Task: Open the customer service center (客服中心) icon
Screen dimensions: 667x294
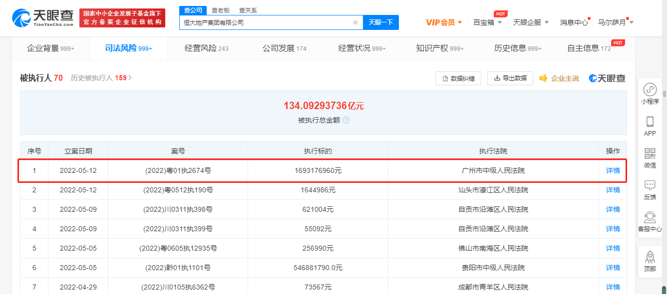Action: tap(650, 222)
